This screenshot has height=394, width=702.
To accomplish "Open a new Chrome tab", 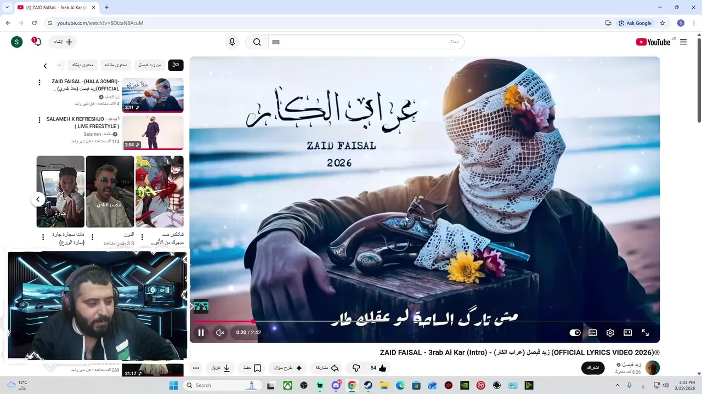I will (106, 7).
